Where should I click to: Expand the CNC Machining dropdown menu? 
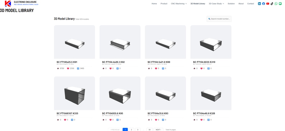click(179, 3)
